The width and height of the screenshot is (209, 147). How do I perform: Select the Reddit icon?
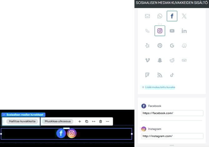[x=172, y=60]
